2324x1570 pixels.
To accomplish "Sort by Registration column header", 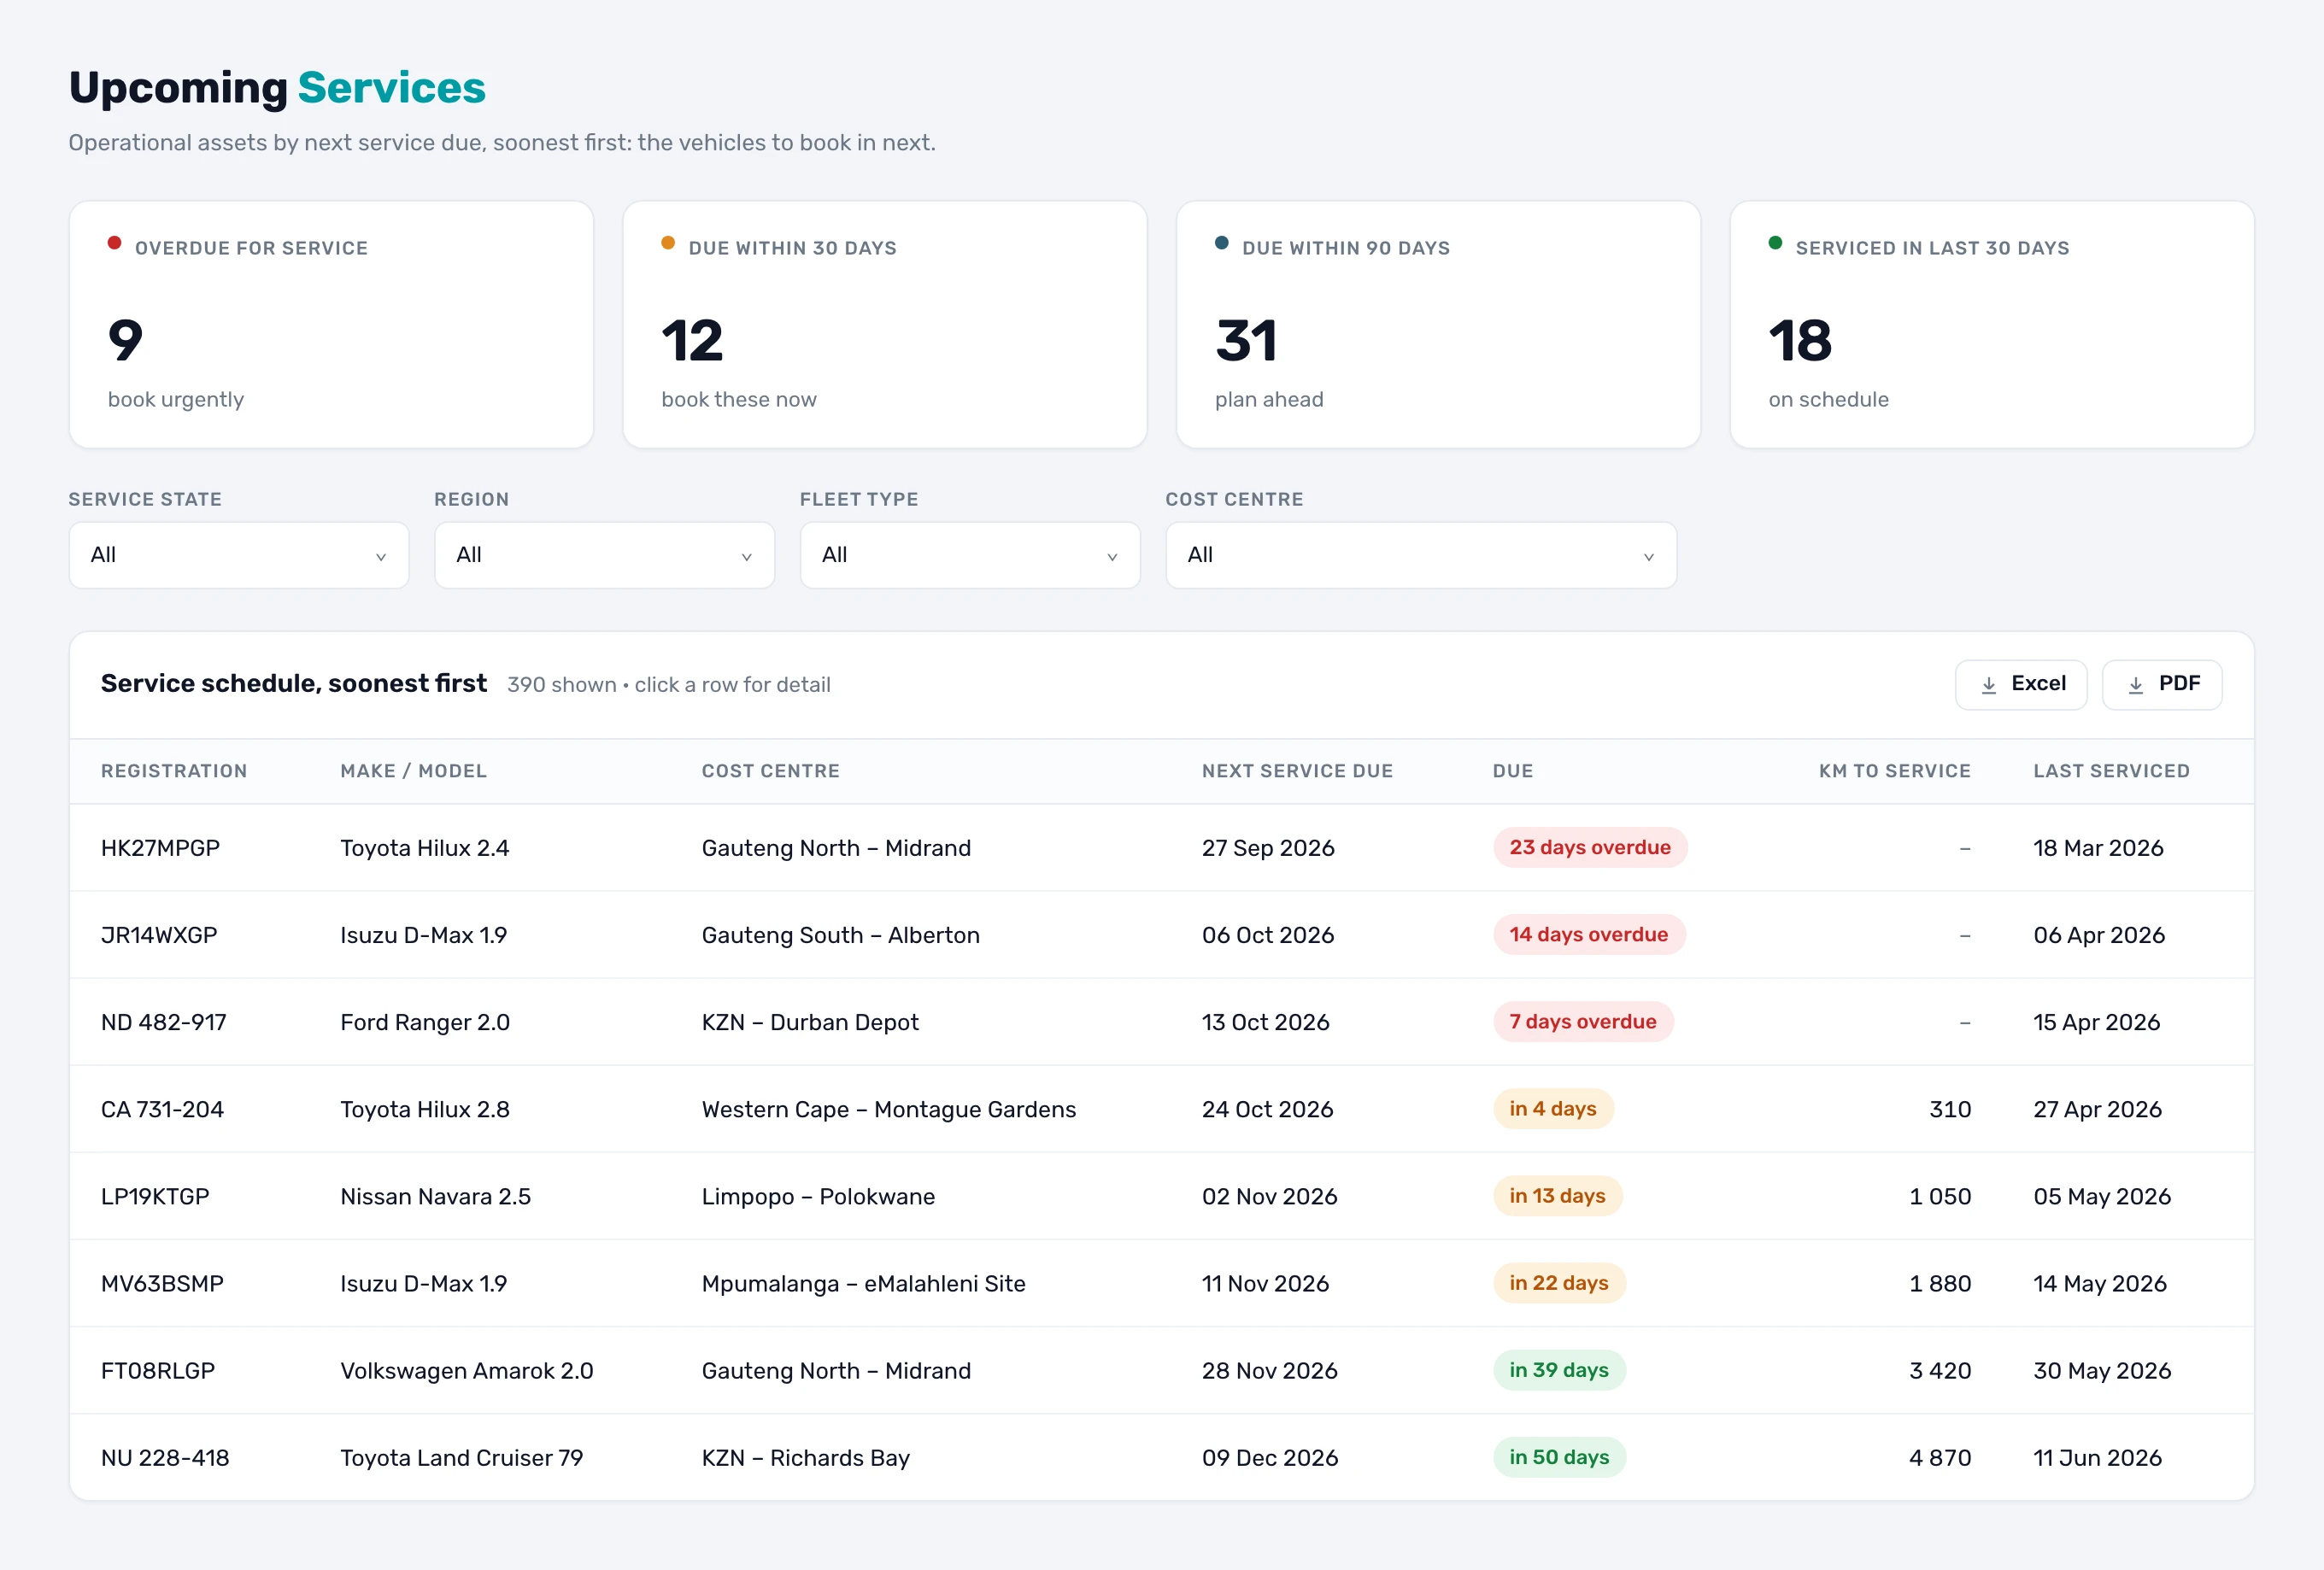I will pos(174,771).
